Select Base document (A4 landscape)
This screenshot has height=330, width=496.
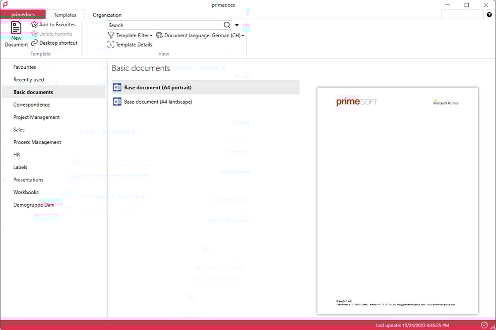(x=206, y=102)
